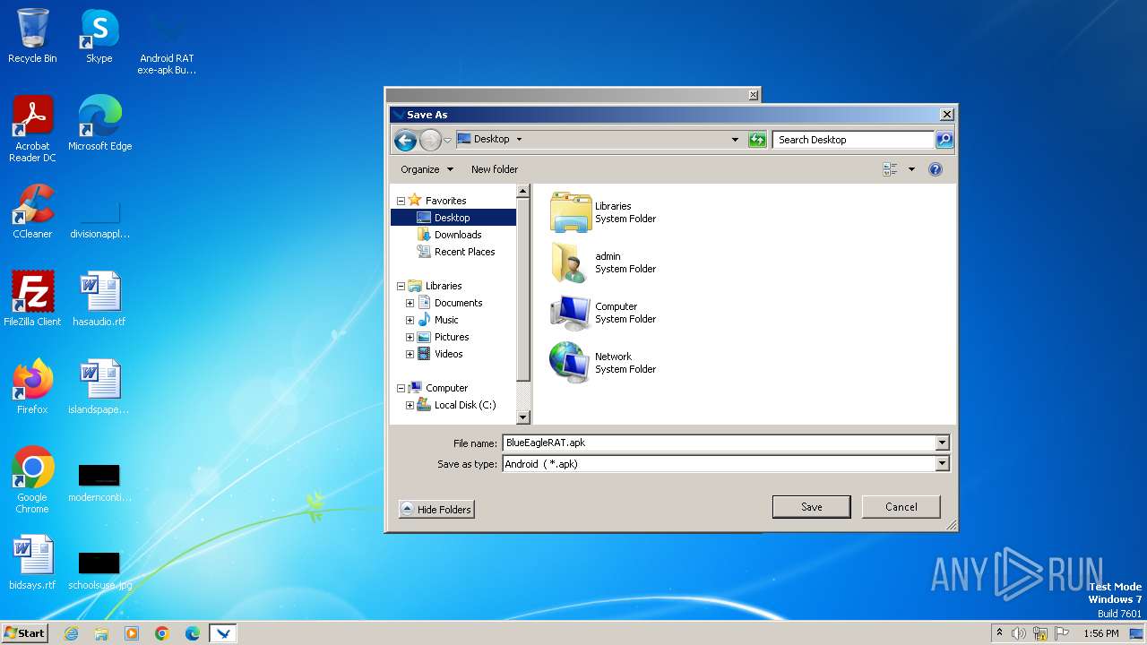The height and width of the screenshot is (645, 1147).
Task: Click the clock showing 1:56 PM
Action: [1100, 633]
